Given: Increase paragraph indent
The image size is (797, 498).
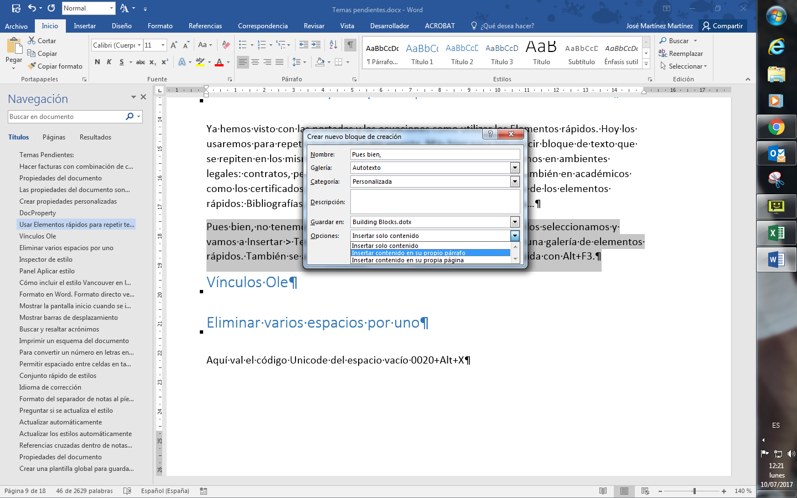Looking at the screenshot, I should [x=316, y=45].
